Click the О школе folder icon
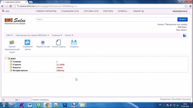This screenshot has height=108, width=193. [11, 64]
